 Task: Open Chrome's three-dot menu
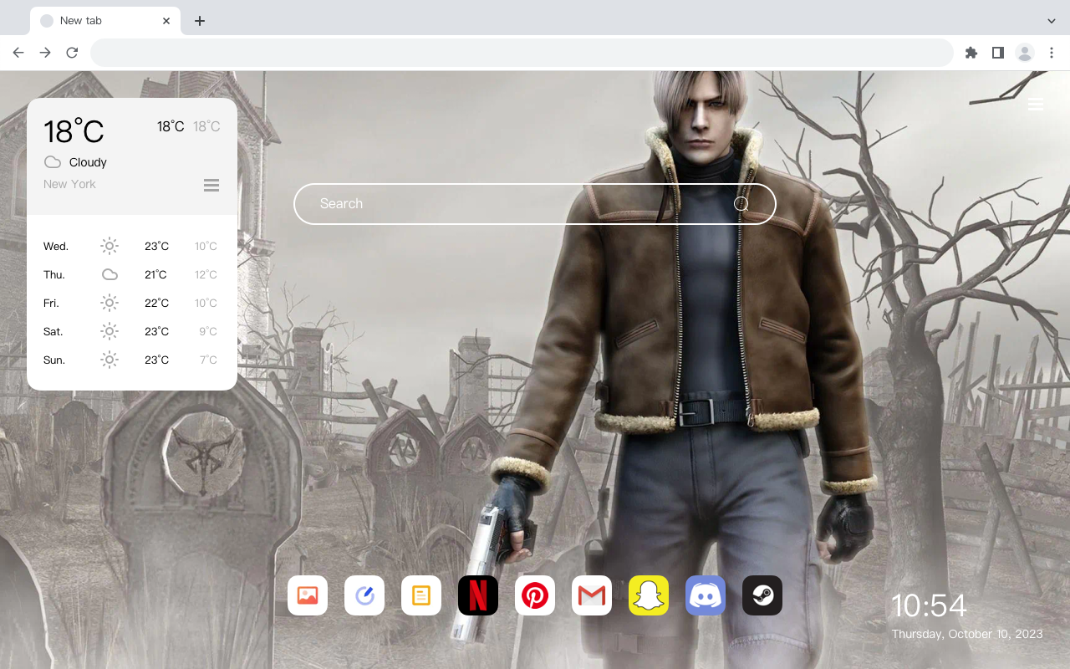pyautogui.click(x=1052, y=53)
